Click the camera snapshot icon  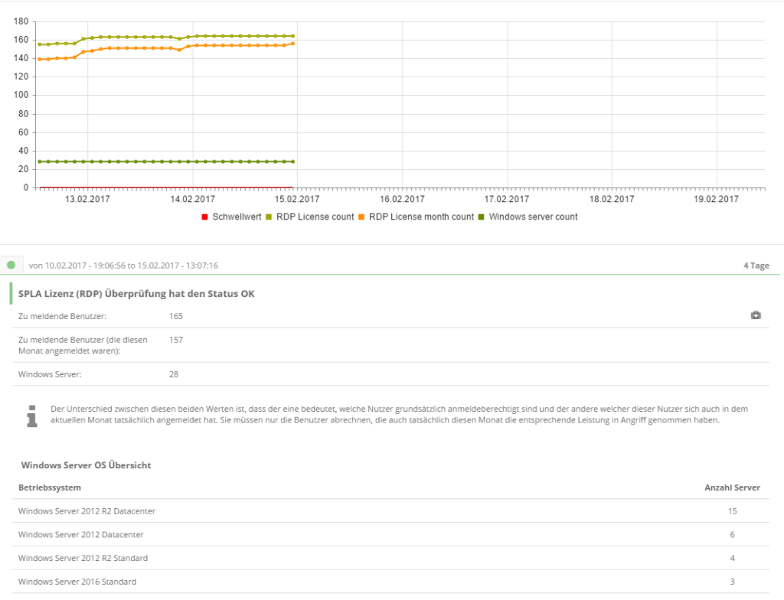[756, 315]
